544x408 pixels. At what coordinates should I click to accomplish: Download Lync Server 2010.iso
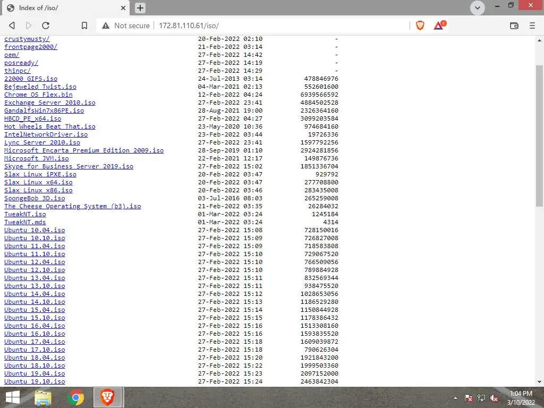42,142
